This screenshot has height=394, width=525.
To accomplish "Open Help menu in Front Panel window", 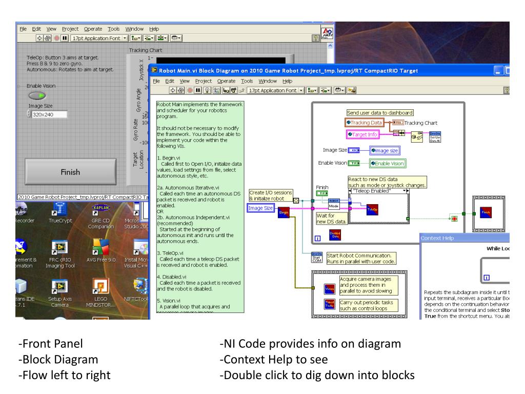I will [x=154, y=29].
